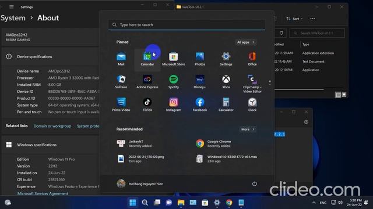The image size is (373, 209).
Task: Open the Photos pinned app
Action: [199, 59]
